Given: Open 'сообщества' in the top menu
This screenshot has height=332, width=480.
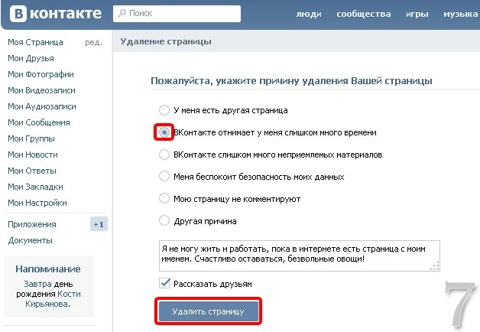Looking at the screenshot, I should pyautogui.click(x=364, y=14).
